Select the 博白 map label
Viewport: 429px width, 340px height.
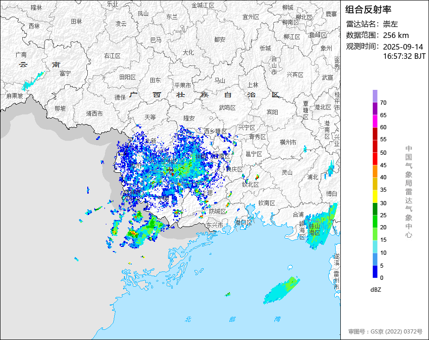pos(331,194)
